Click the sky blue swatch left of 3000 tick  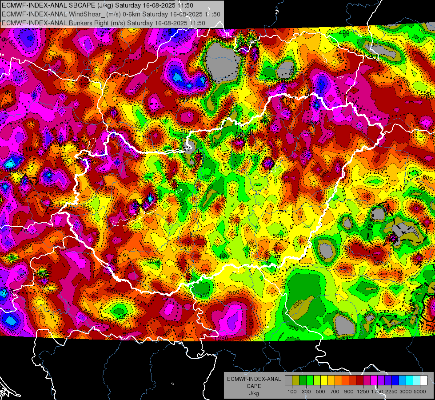coord(403,380)
